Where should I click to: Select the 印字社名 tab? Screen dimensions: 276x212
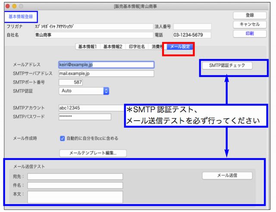coord(137,47)
